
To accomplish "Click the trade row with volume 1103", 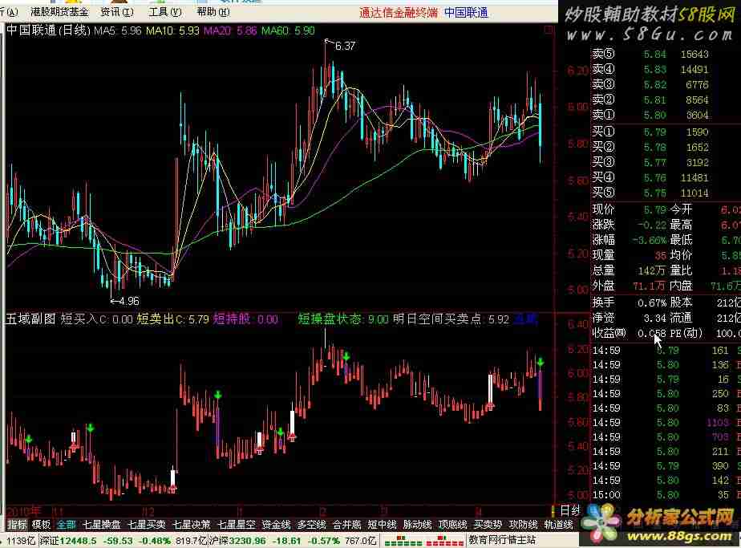I will 666,422.
